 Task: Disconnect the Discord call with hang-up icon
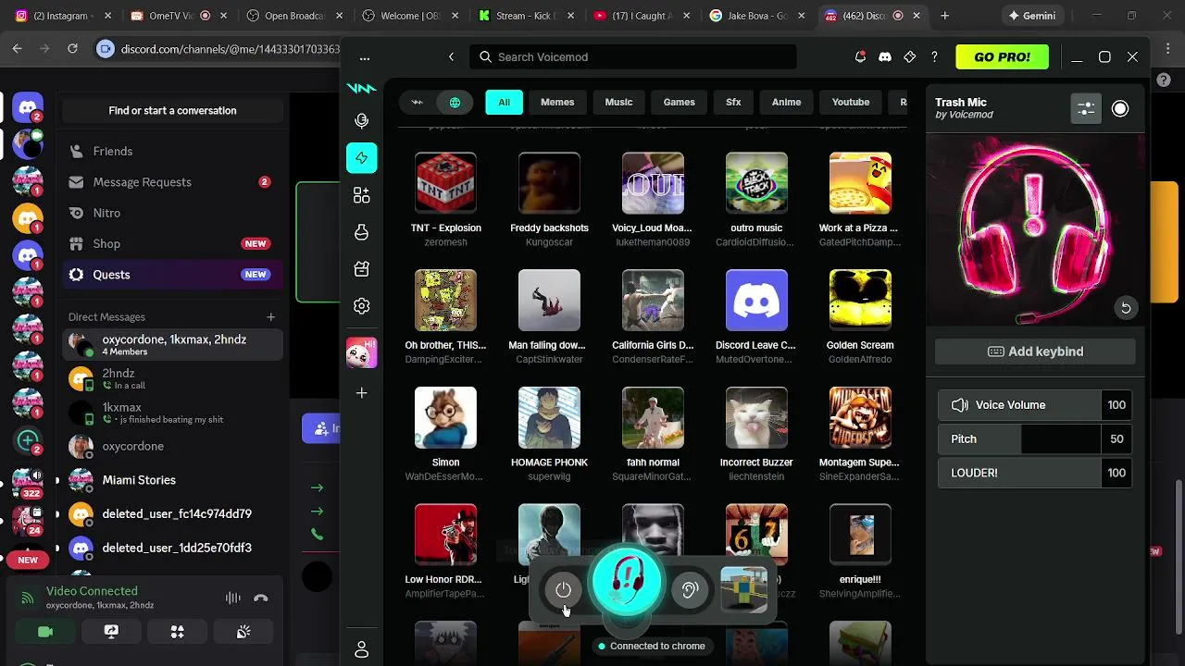261,598
